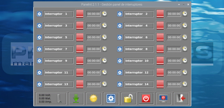The height and width of the screenshot is (108, 224).
Task: Open the clock timer for Interruptor 12
Action: 185,72
